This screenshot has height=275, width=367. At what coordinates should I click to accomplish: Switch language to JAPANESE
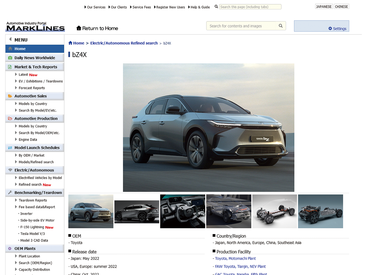324,6
